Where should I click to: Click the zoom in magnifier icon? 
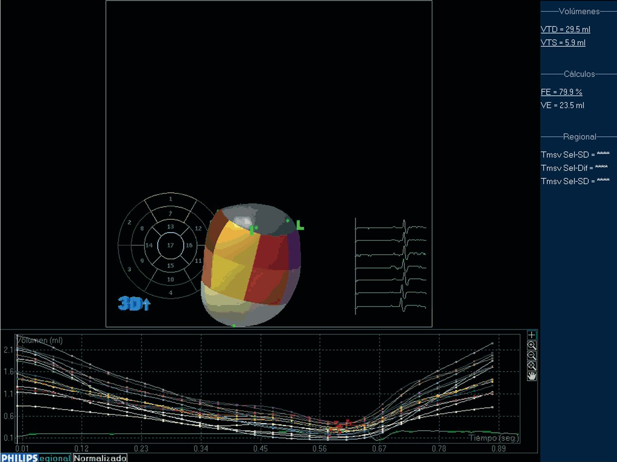coord(532,345)
